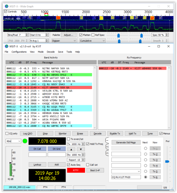Screen dimensions: 177x193
Task: Click the Lookup button
Action: [37, 165]
